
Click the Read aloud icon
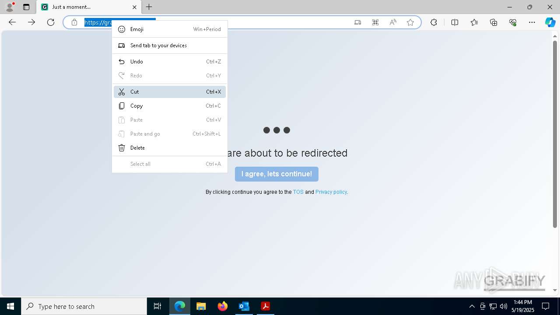pyautogui.click(x=393, y=22)
